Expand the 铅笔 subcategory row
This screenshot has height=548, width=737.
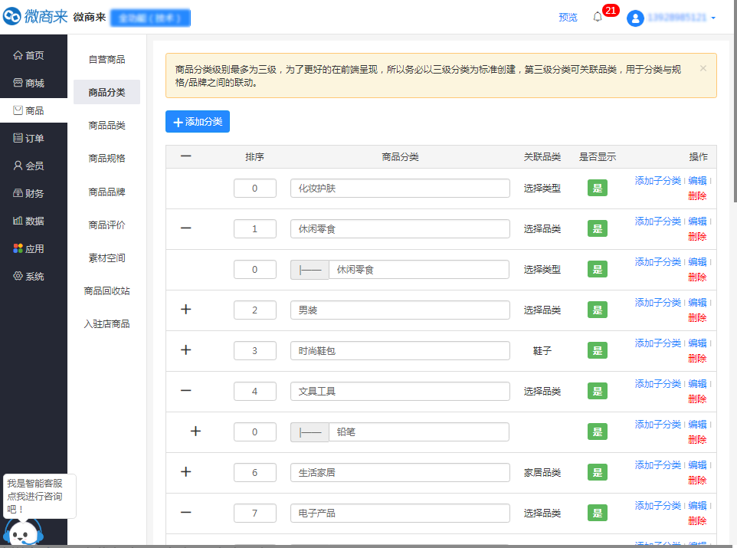click(195, 432)
